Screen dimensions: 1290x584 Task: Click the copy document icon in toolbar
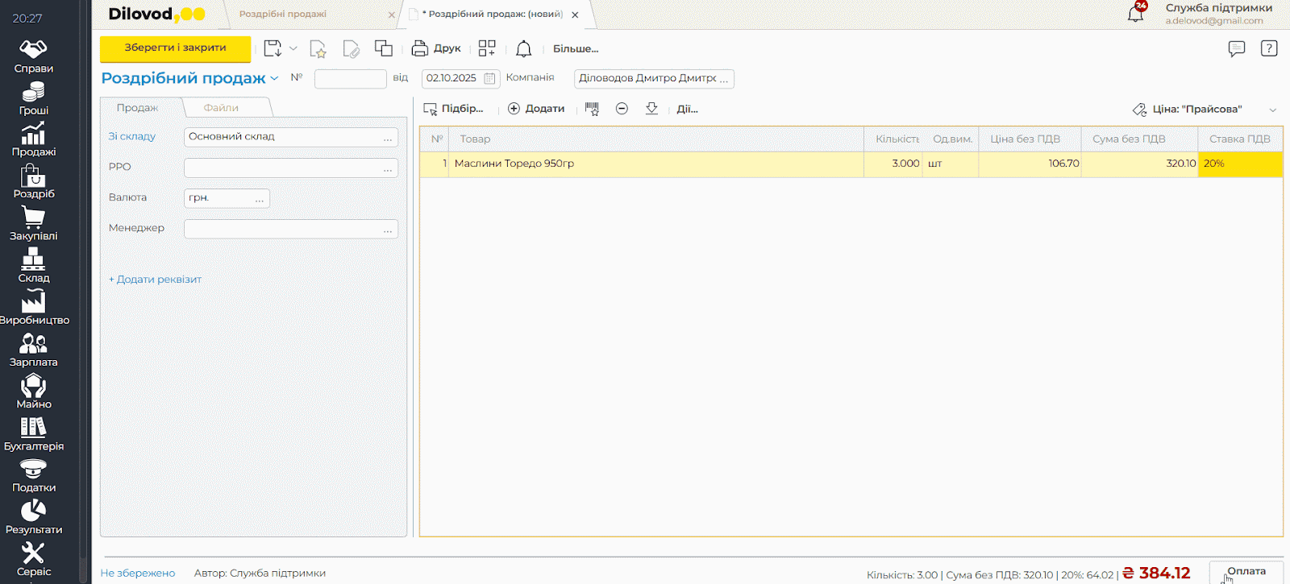tap(384, 49)
